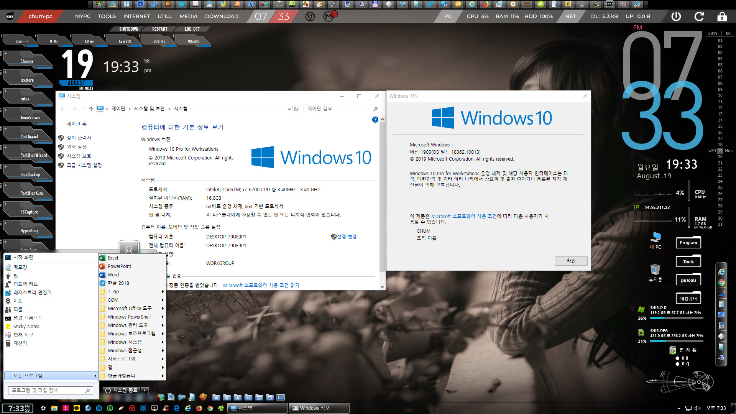Click the back arrow in the System window
This screenshot has width=736, height=414.
pyautogui.click(x=63, y=109)
